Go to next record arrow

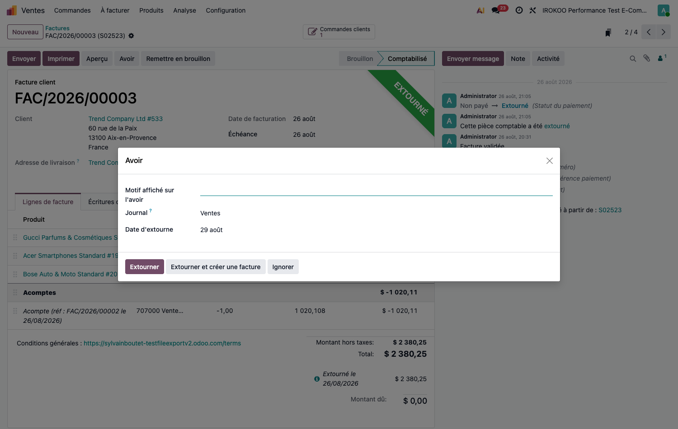[663, 32]
